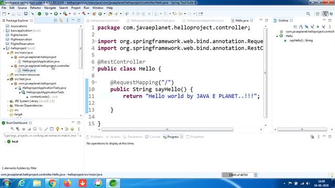Click the Remove All Finished Operations icon in Progress

point(312,137)
